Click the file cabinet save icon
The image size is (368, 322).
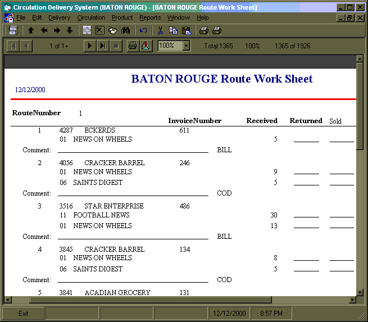(x=13, y=30)
